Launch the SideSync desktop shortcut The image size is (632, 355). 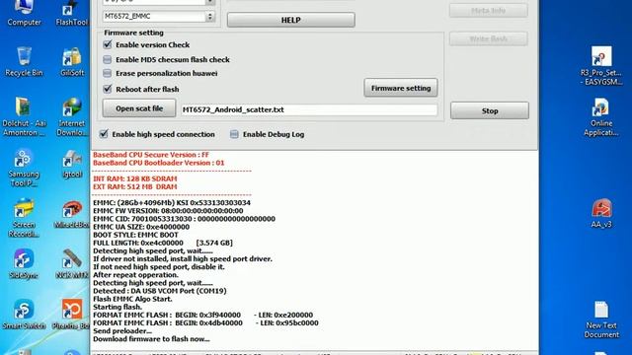[24, 264]
